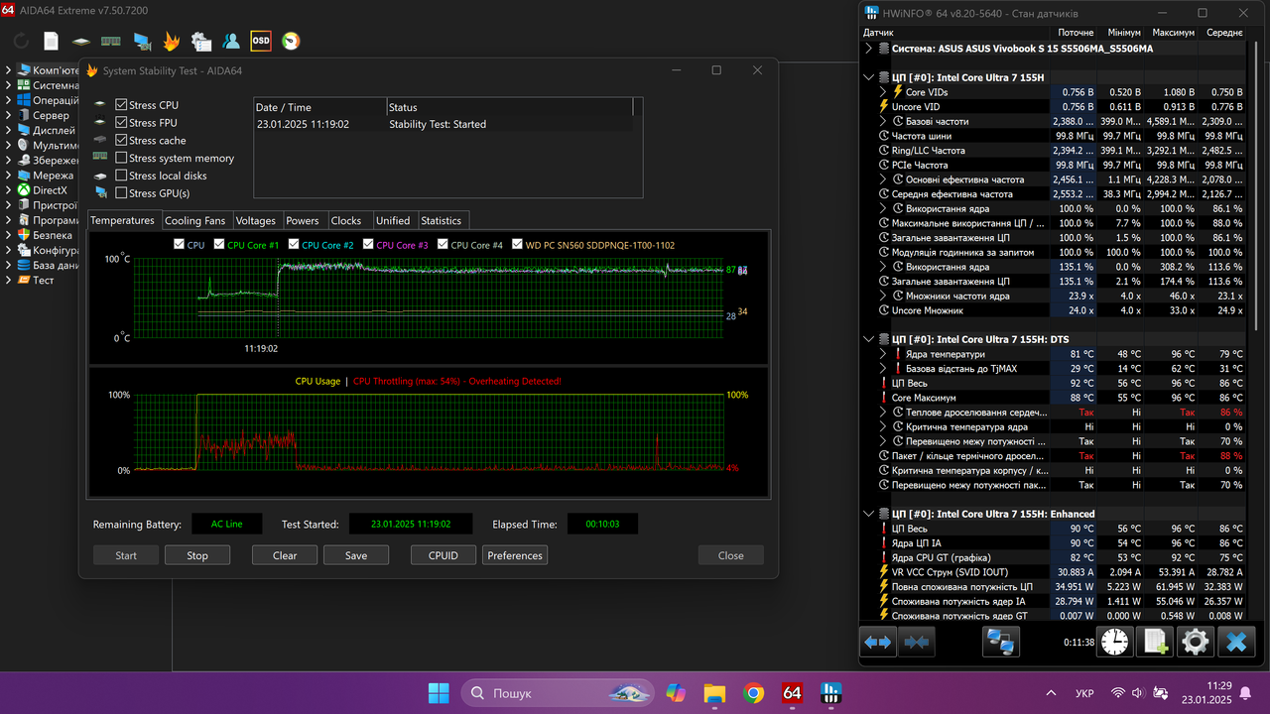The width and height of the screenshot is (1270, 714).
Task: Uncheck the Stress CPU checkbox
Action: click(x=121, y=105)
